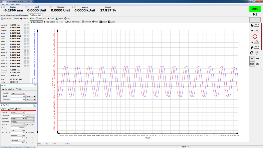This screenshot has height=148, width=263.
Task: Toggle the Position tare checkbox in header
Action: coord(4,7)
